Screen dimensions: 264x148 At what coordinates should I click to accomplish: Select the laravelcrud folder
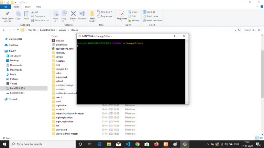[x=61, y=130]
